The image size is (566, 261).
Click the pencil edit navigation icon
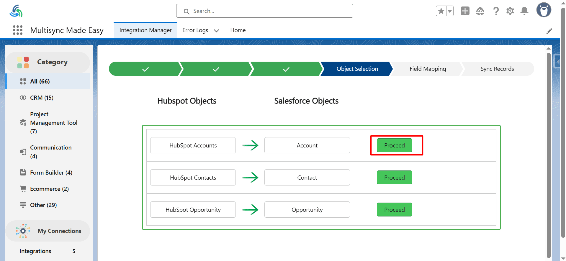tap(549, 31)
